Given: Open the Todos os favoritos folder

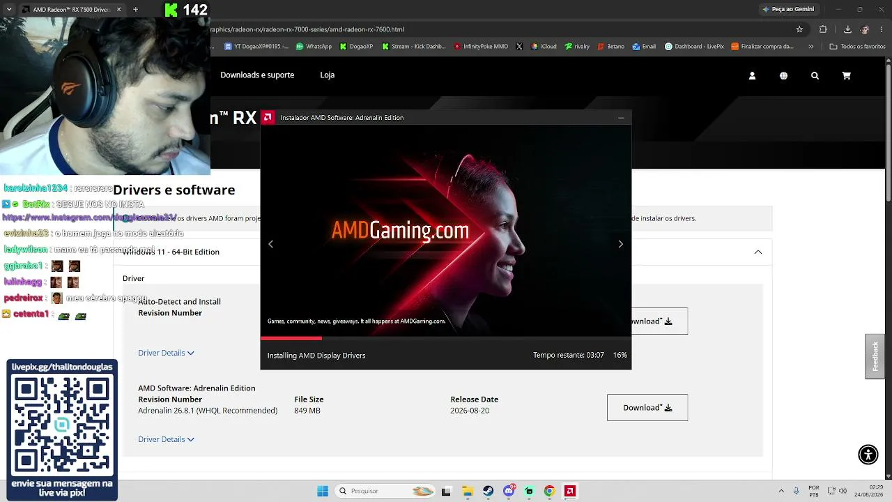Looking at the screenshot, I should coord(857,47).
